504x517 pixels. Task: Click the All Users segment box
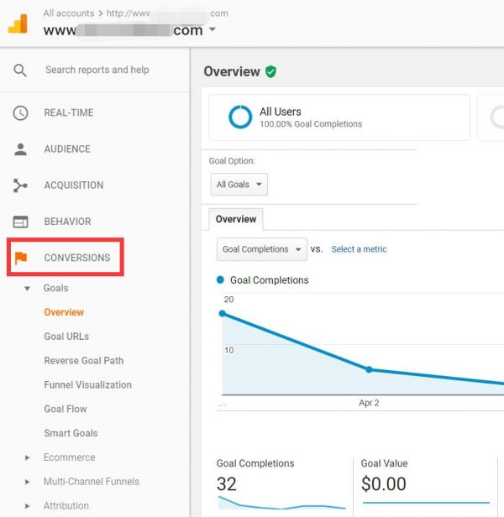point(339,117)
